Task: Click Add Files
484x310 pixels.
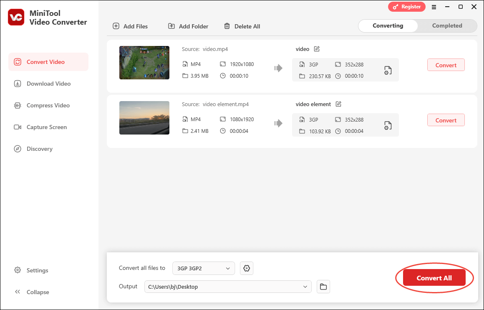Action: [130, 26]
